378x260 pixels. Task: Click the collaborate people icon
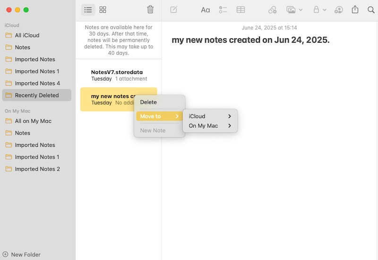point(338,10)
